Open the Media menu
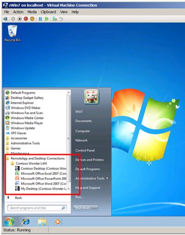Image resolution: width=185 pixels, height=235 pixels. (x=32, y=12)
